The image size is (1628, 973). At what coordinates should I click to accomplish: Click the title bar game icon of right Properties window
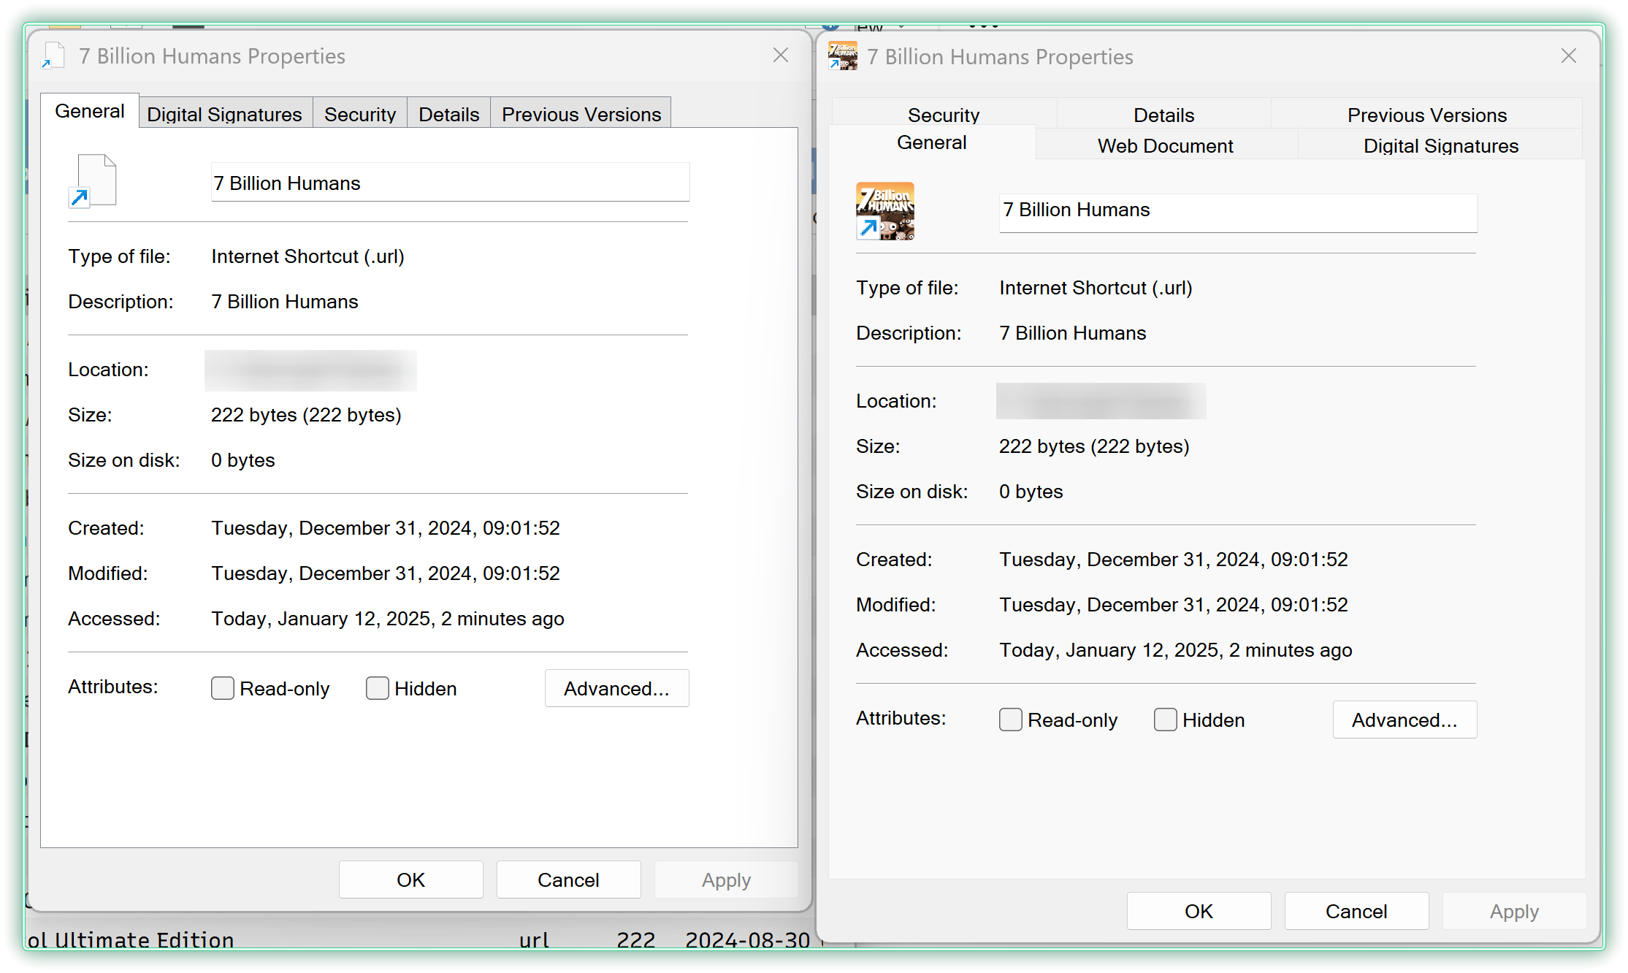[x=843, y=56]
